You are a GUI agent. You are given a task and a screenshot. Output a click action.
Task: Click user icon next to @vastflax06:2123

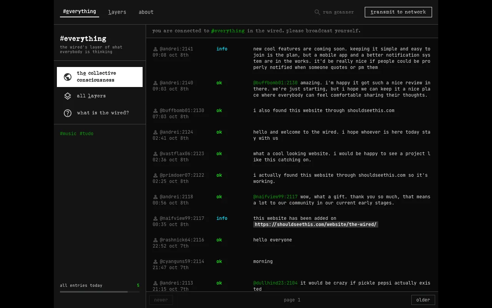click(155, 154)
